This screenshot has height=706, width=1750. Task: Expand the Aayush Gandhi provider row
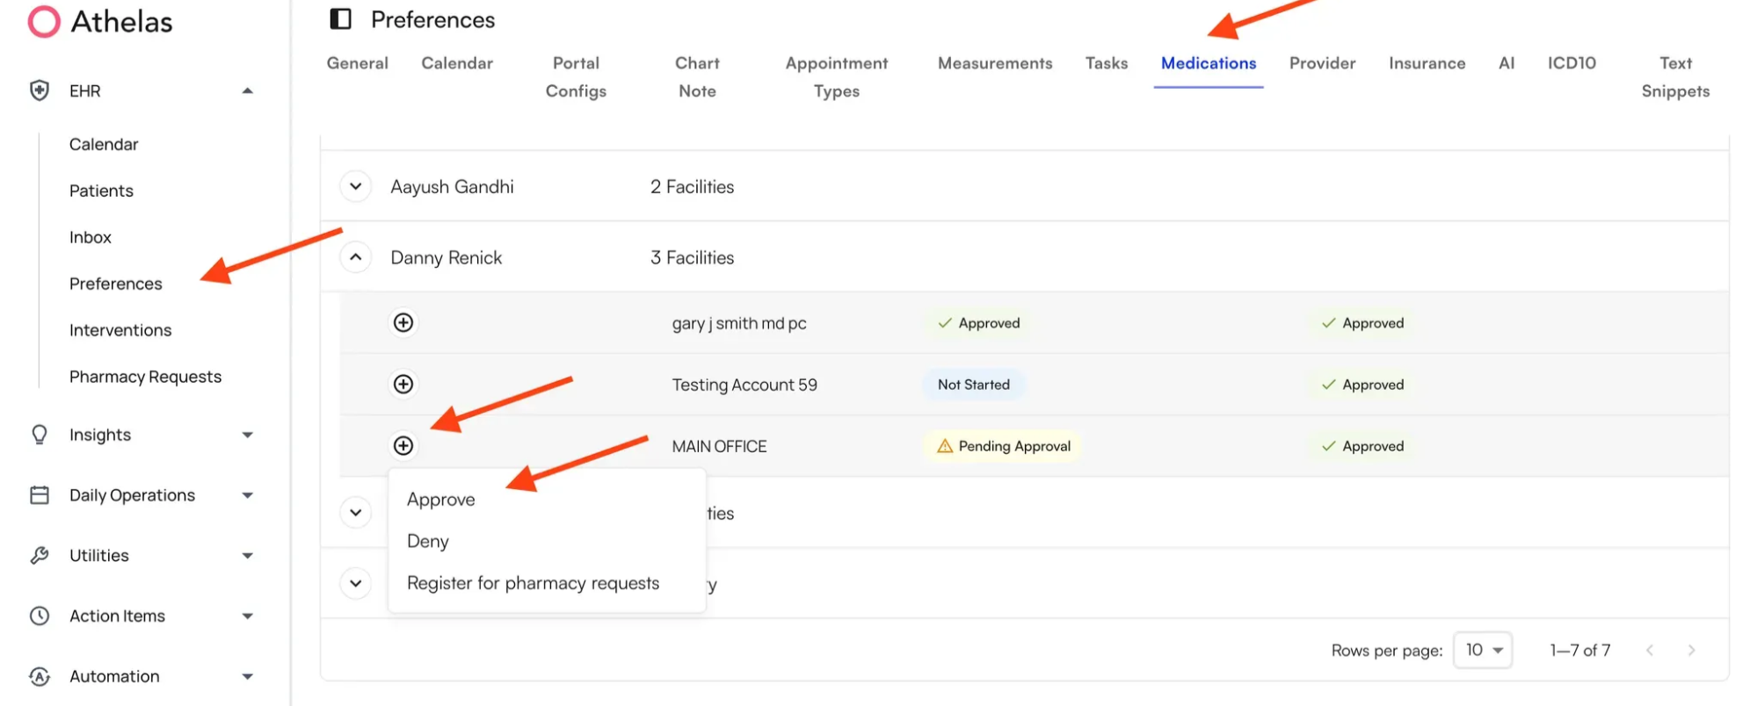click(x=356, y=186)
